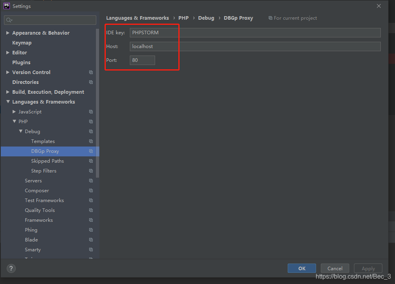Screen dimensions: 395x284
Task: Click project-level icon next to Version Control
Action: pos(91,72)
